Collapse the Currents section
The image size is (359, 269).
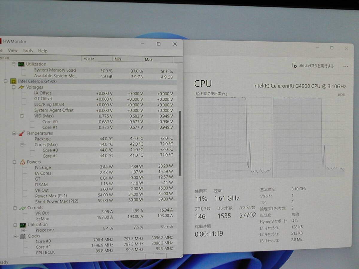click(15, 208)
